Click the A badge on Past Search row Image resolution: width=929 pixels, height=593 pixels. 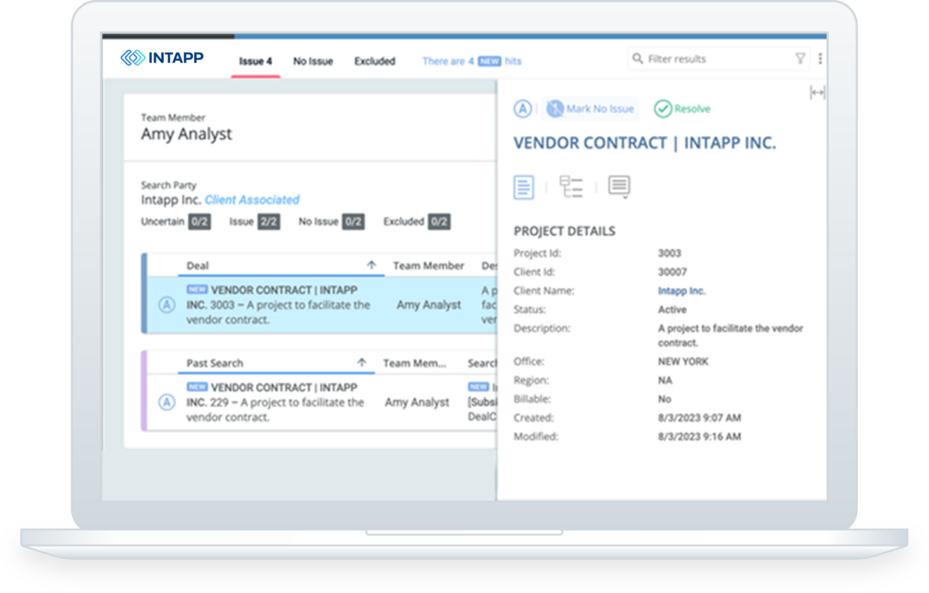tap(166, 402)
